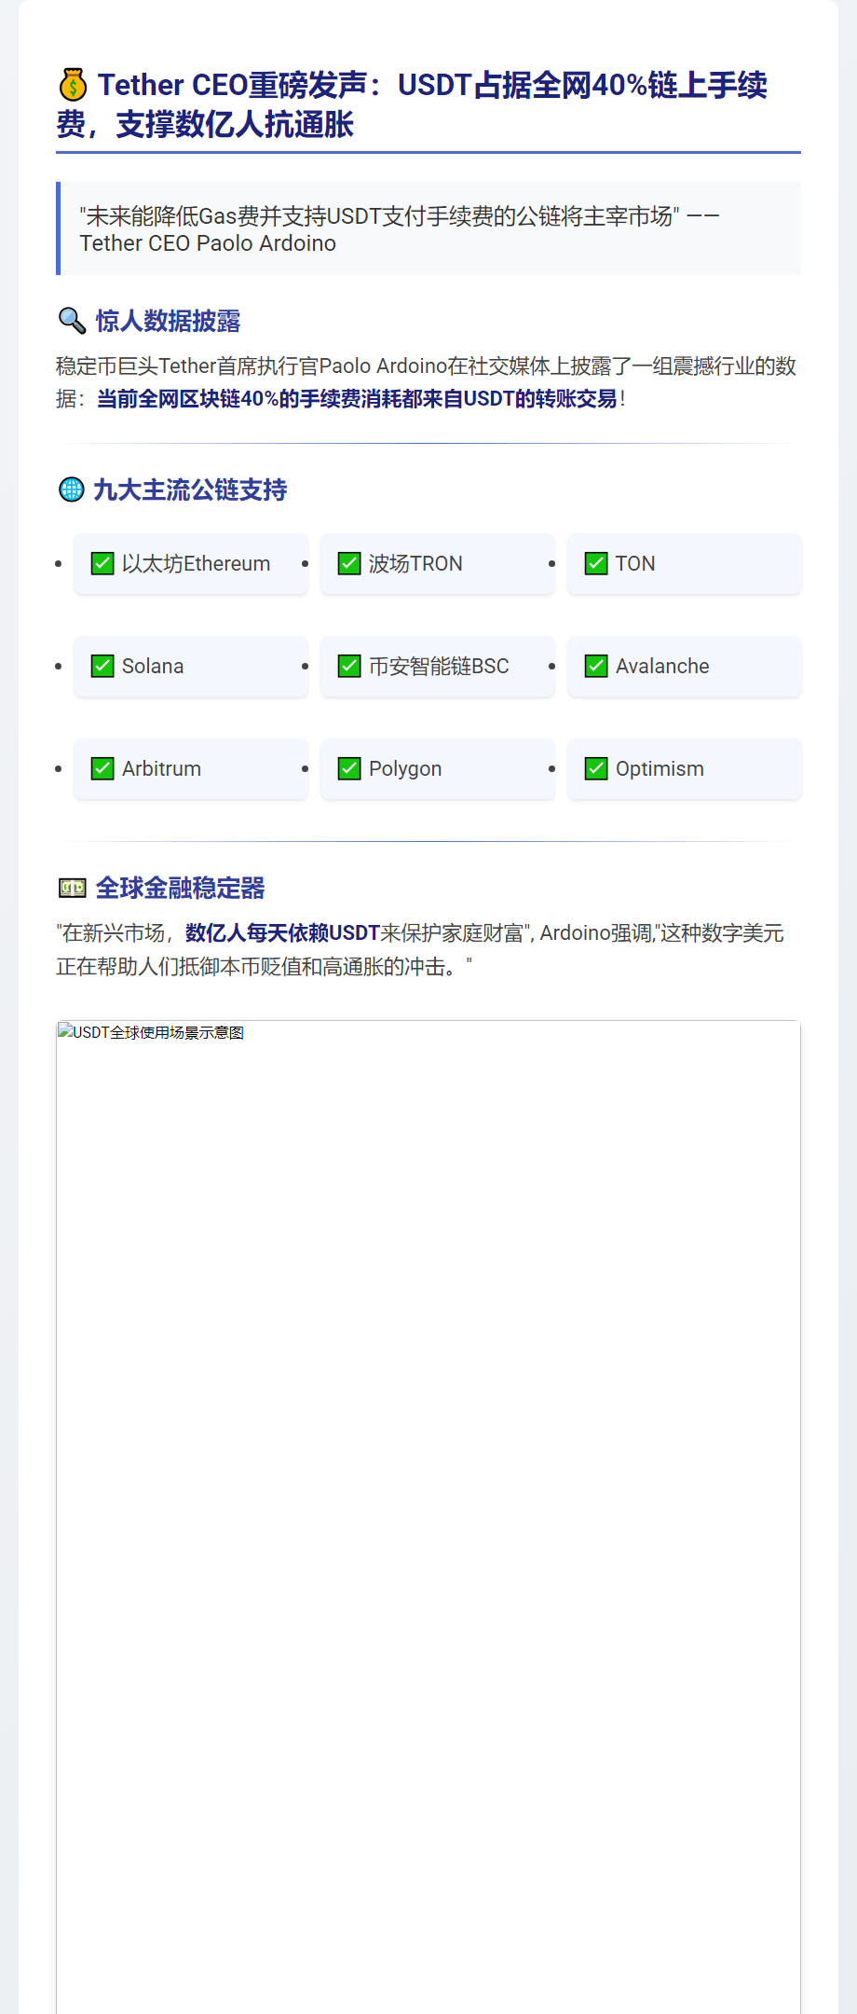857x2014 pixels.
Task: Click the bold text 当前全网区块链40%的手续费消耗都来自USDT的转账交易
Action: [358, 399]
